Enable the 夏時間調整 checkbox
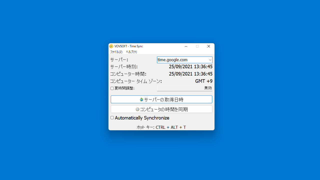This screenshot has width=320, height=180. coord(112,88)
